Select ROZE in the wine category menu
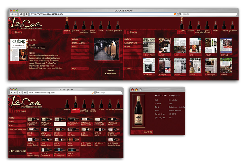This screenshot has width=247, height=165. point(17,125)
